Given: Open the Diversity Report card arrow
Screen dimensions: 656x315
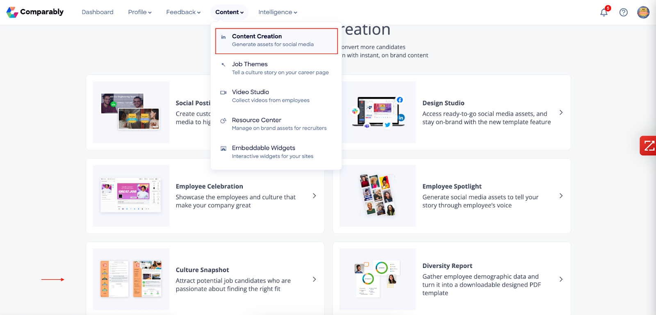Looking at the screenshot, I should [x=561, y=279].
